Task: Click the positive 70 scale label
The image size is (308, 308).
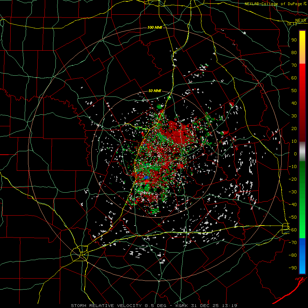Action: click(294, 65)
